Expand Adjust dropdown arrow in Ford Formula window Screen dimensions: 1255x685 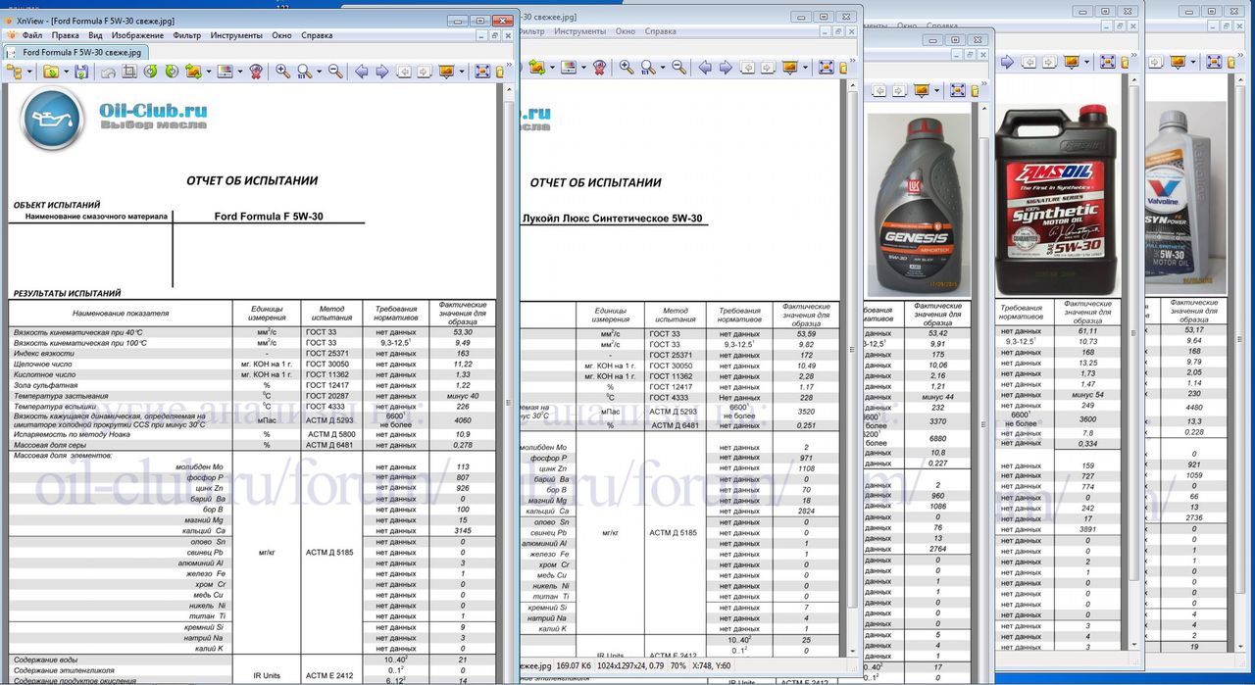(x=239, y=72)
